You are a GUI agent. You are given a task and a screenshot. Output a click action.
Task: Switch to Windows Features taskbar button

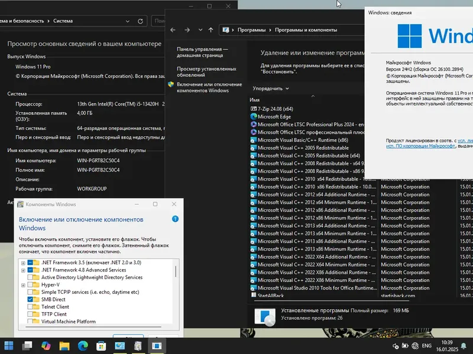[x=138, y=346]
